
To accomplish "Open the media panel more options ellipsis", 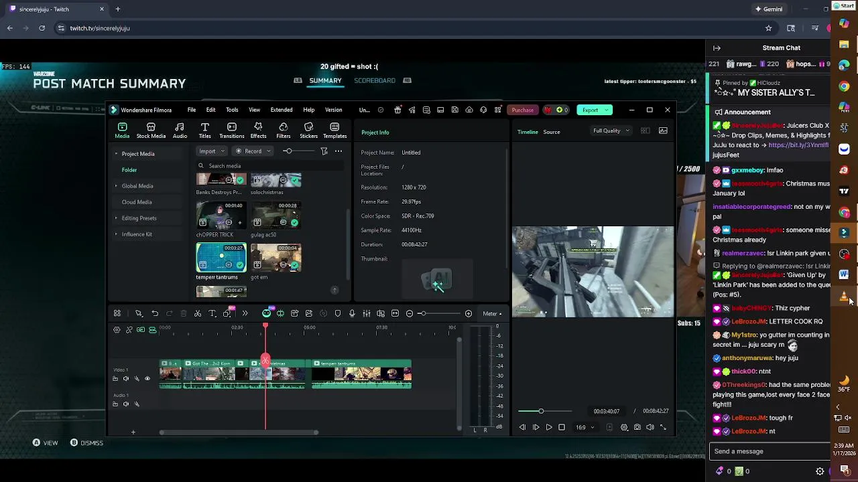I will 339,151.
